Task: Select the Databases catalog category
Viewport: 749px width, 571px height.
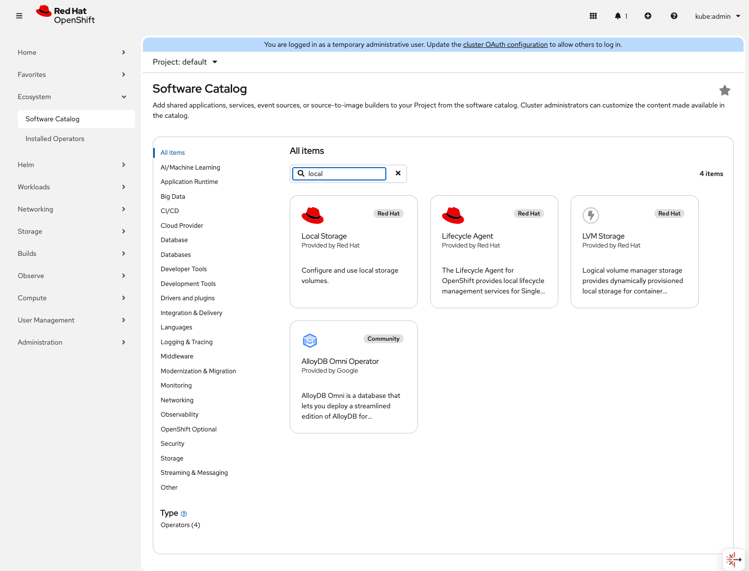Action: pos(175,254)
